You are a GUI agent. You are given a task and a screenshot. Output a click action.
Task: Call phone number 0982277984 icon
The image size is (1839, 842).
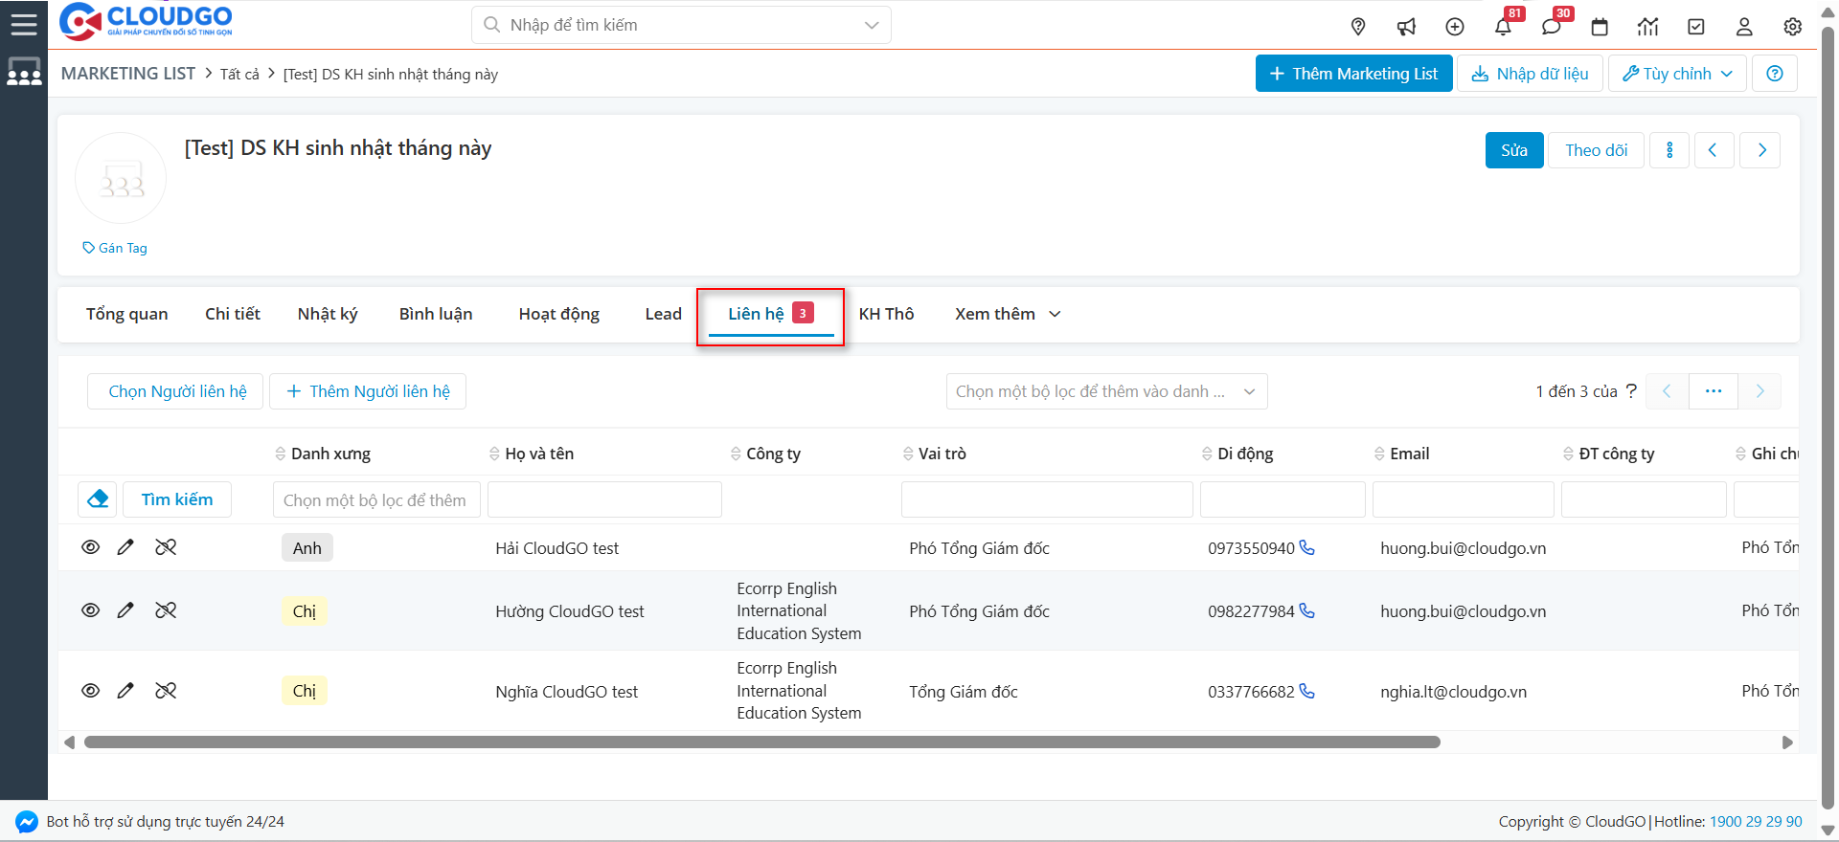point(1307,610)
